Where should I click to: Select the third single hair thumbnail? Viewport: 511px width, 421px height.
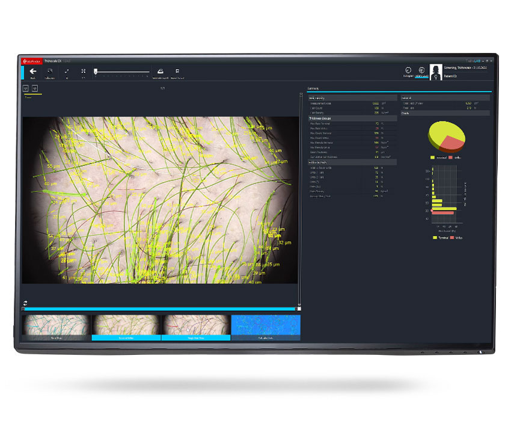(196, 327)
